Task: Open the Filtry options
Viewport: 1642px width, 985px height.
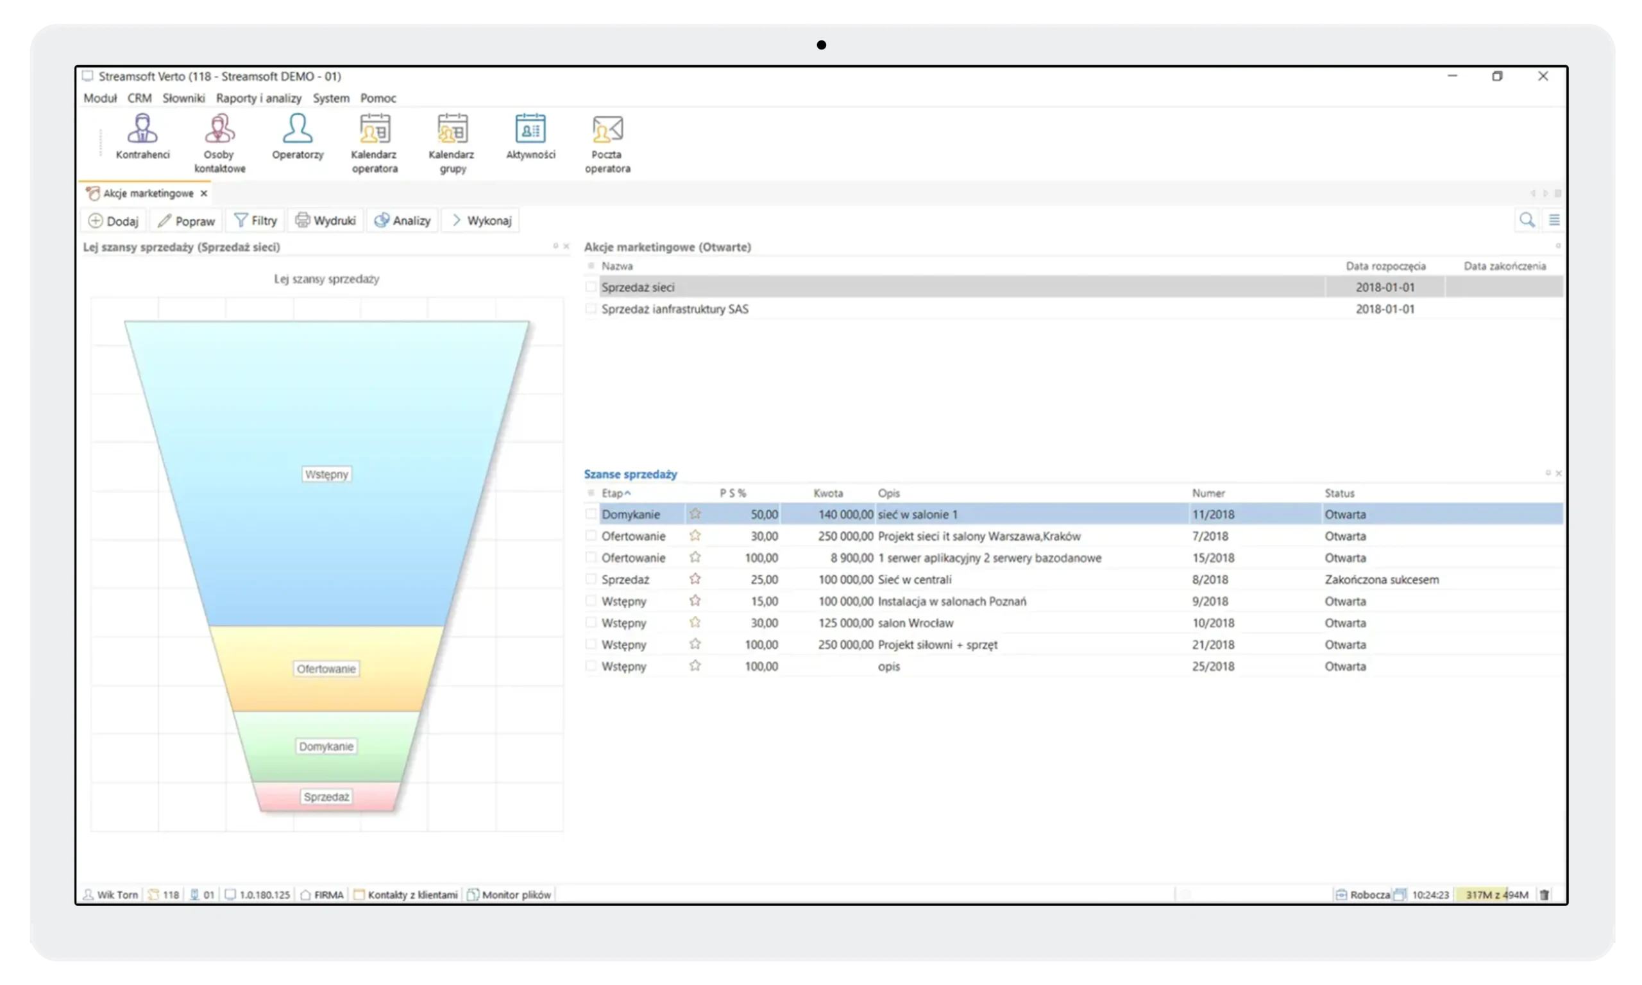Action: 255,219
